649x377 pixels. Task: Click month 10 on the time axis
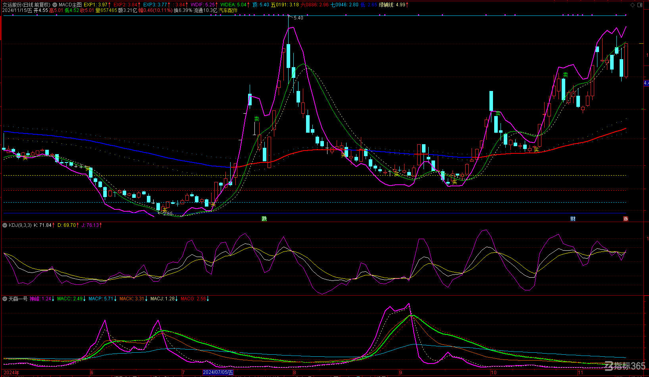point(493,373)
